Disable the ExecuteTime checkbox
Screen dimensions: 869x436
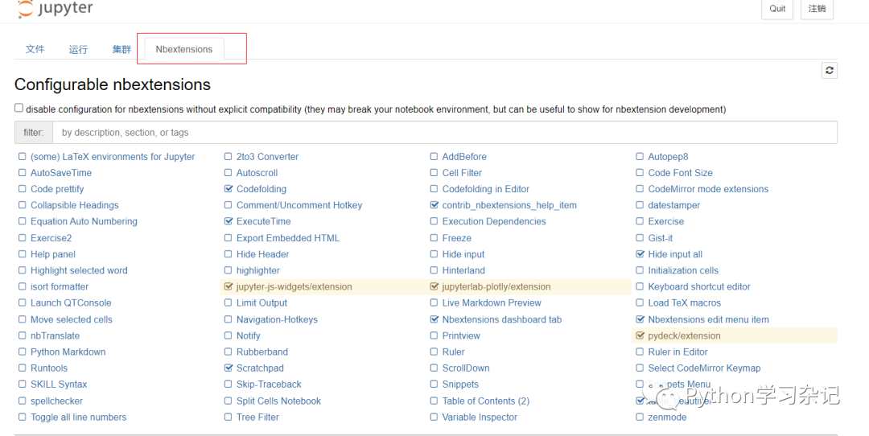[x=228, y=221]
